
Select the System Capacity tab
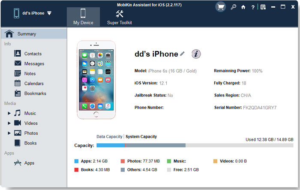coord(141,136)
